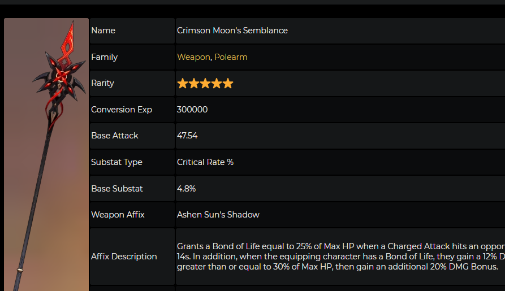Click the Family row label
The height and width of the screenshot is (291, 505).
click(104, 57)
